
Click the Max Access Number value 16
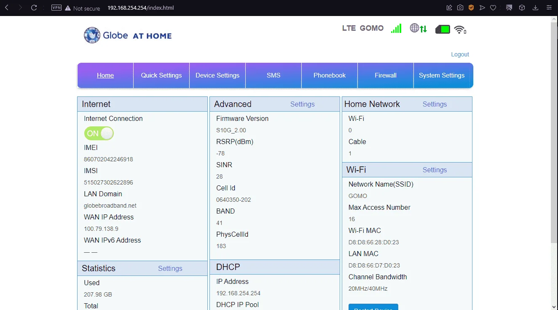point(352,219)
